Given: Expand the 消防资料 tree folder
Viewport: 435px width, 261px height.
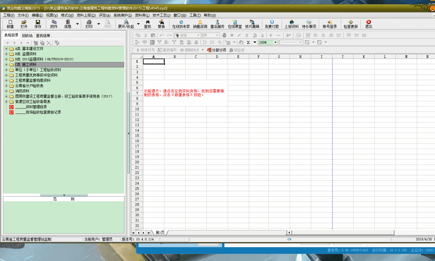Looking at the screenshot, I should coord(6,91).
